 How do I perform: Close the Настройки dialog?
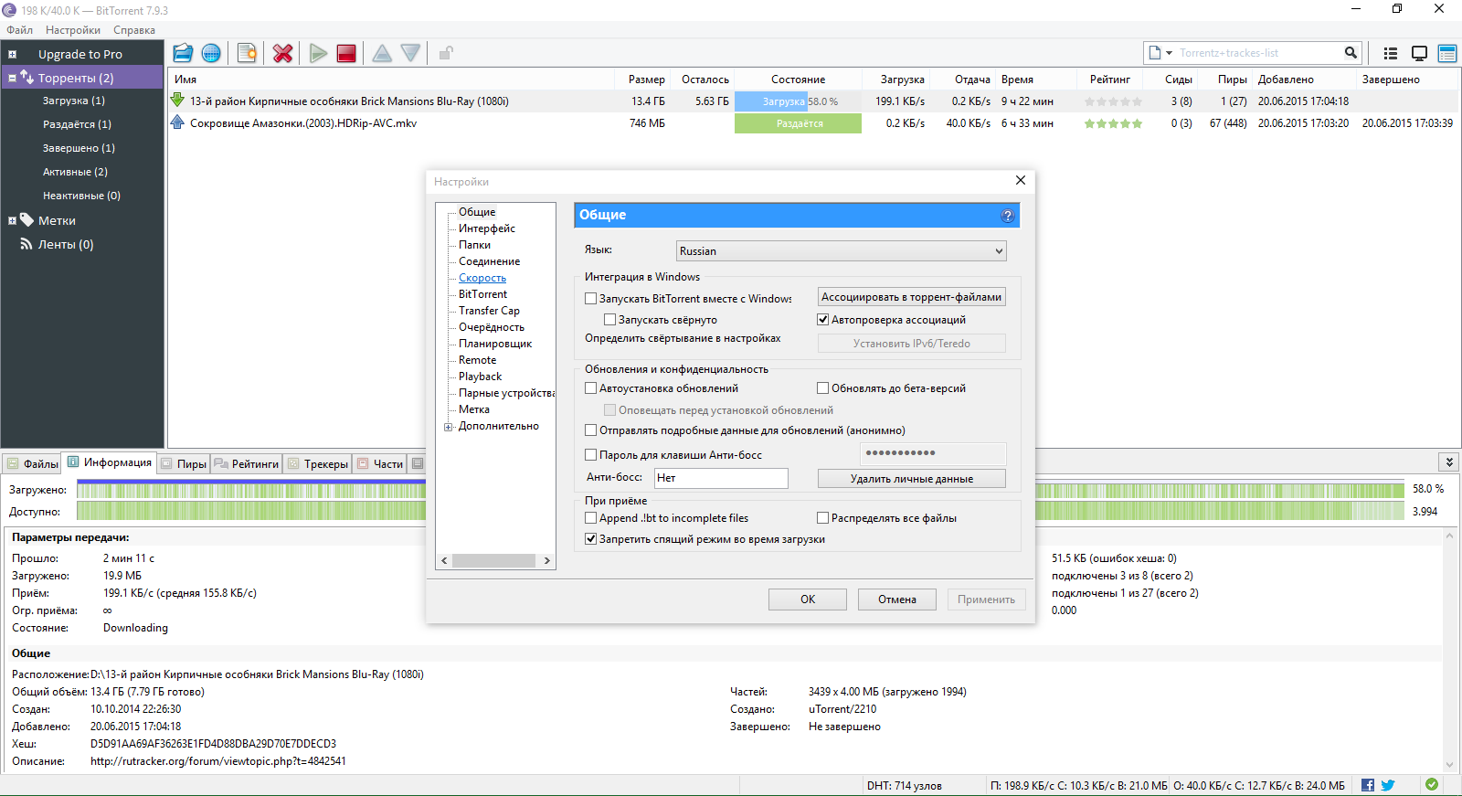pyautogui.click(x=1021, y=180)
